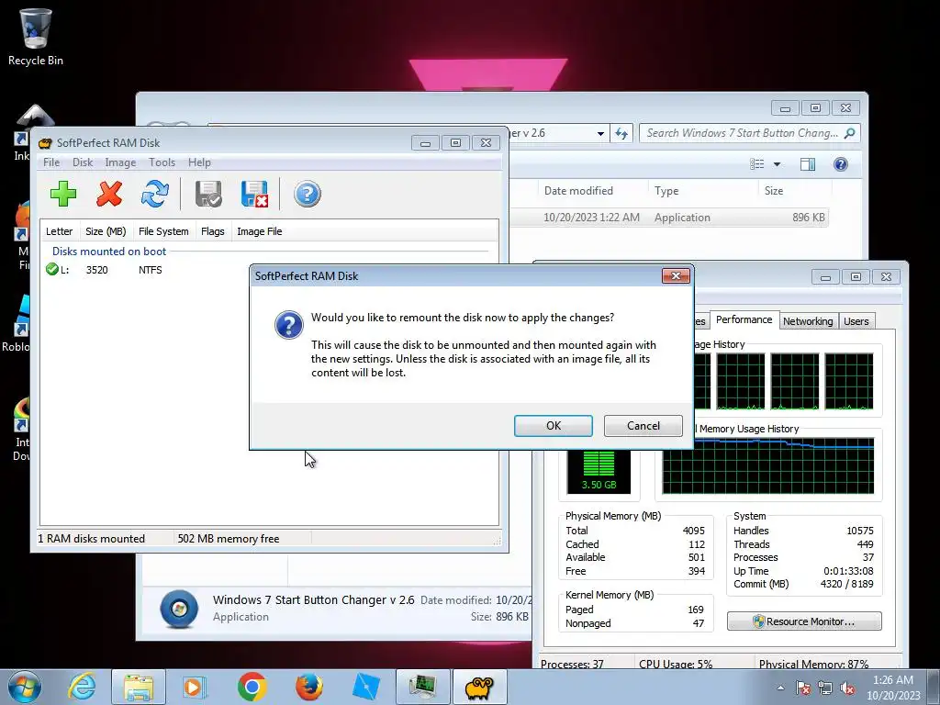
Task: Click the Explorer help question mark icon
Action: pyautogui.click(x=841, y=164)
